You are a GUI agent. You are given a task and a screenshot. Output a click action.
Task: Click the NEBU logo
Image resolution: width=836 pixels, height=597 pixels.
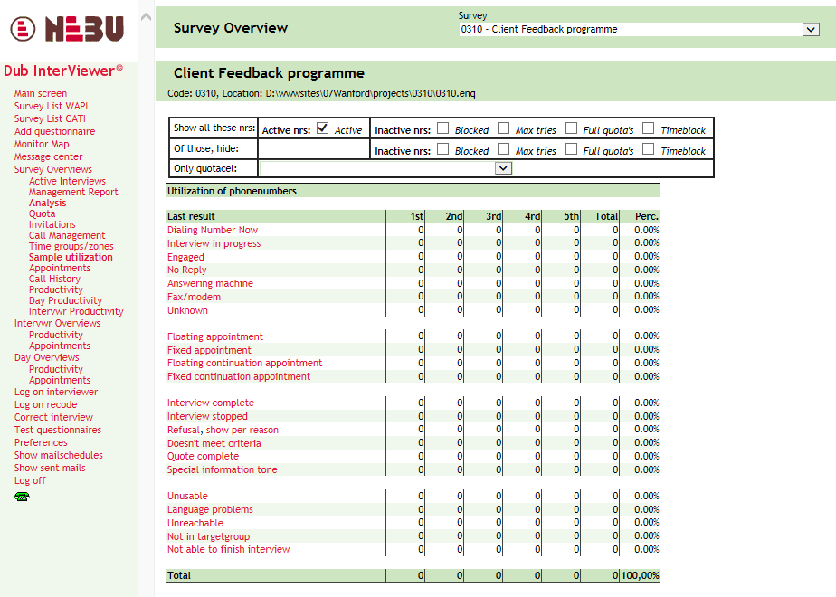pos(67,29)
